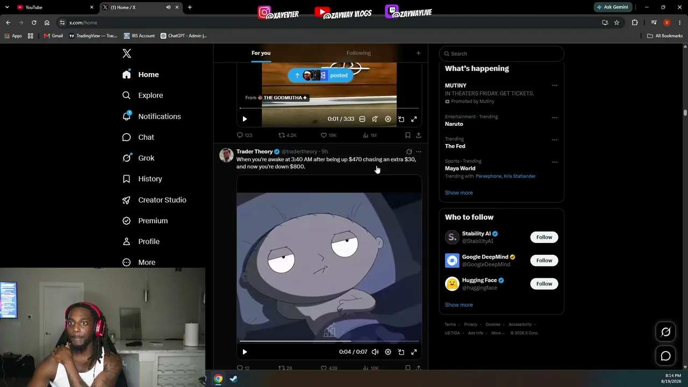The image size is (688, 387).
Task: Open the Explore page
Action: coord(142,95)
